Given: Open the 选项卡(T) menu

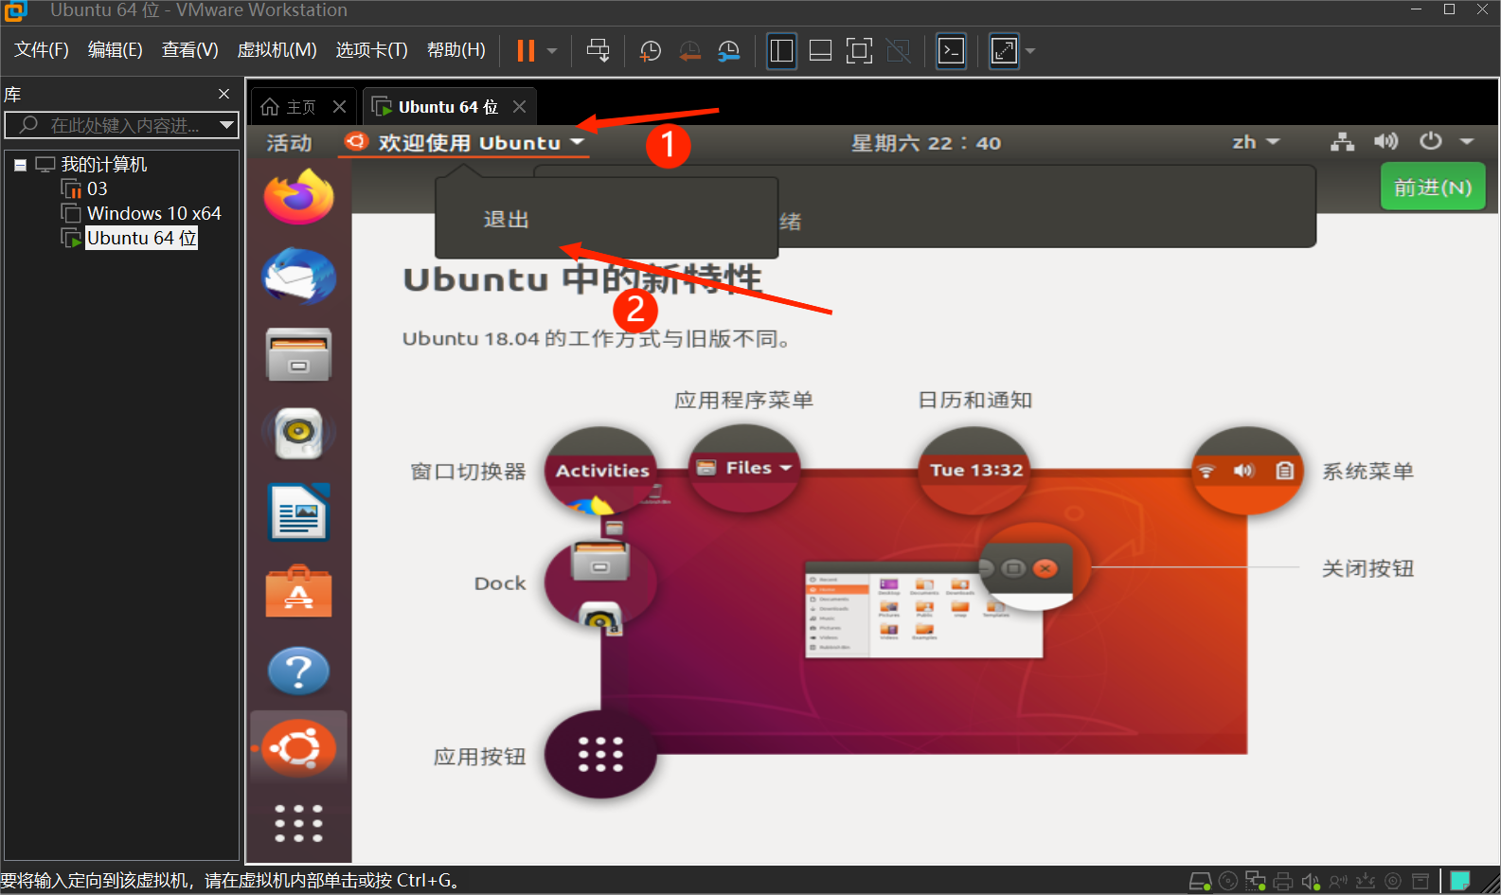Looking at the screenshot, I should [x=371, y=50].
